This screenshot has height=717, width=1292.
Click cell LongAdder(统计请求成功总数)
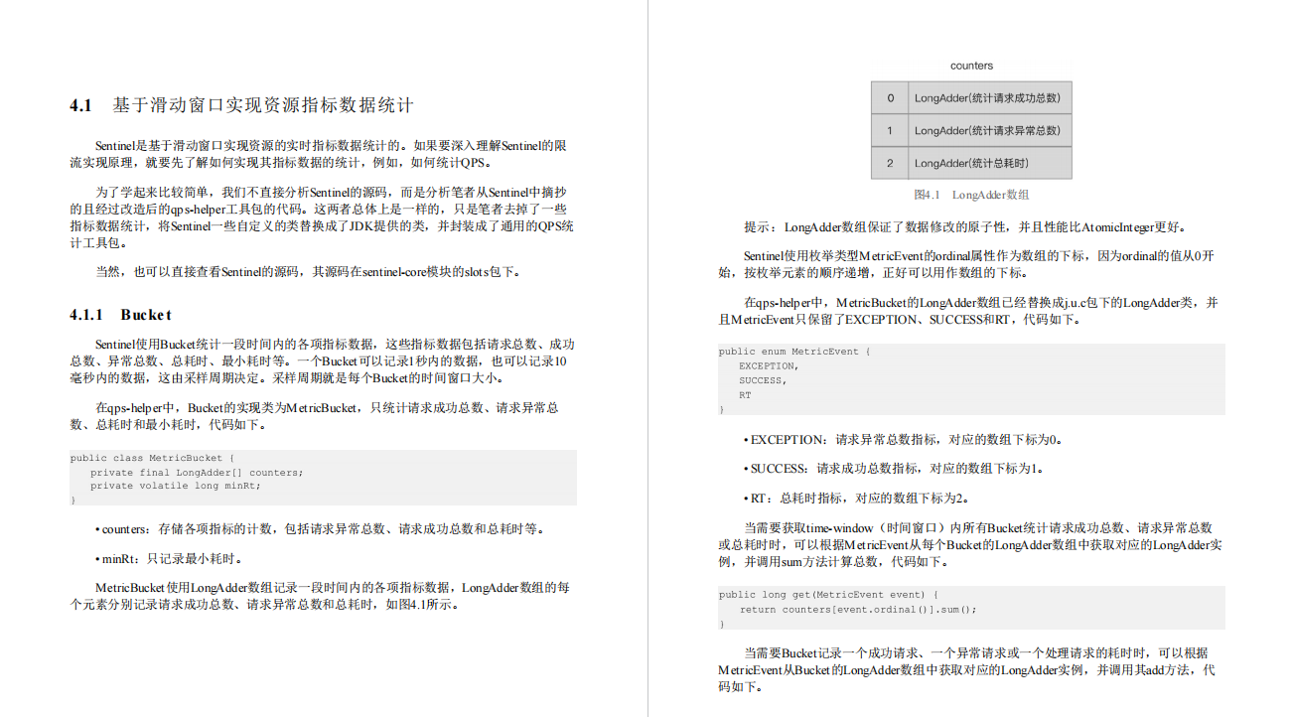[x=989, y=98]
